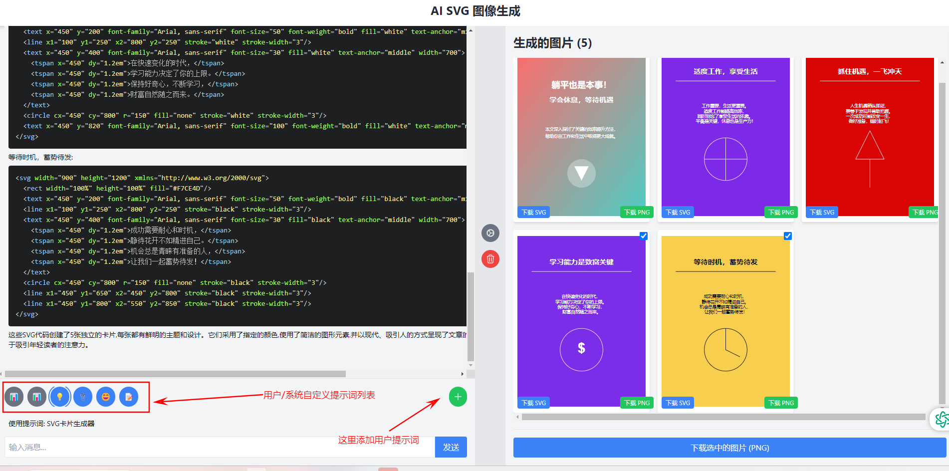Focus the 输入消息 message input field
This screenshot has height=471, width=949.
click(x=220, y=447)
